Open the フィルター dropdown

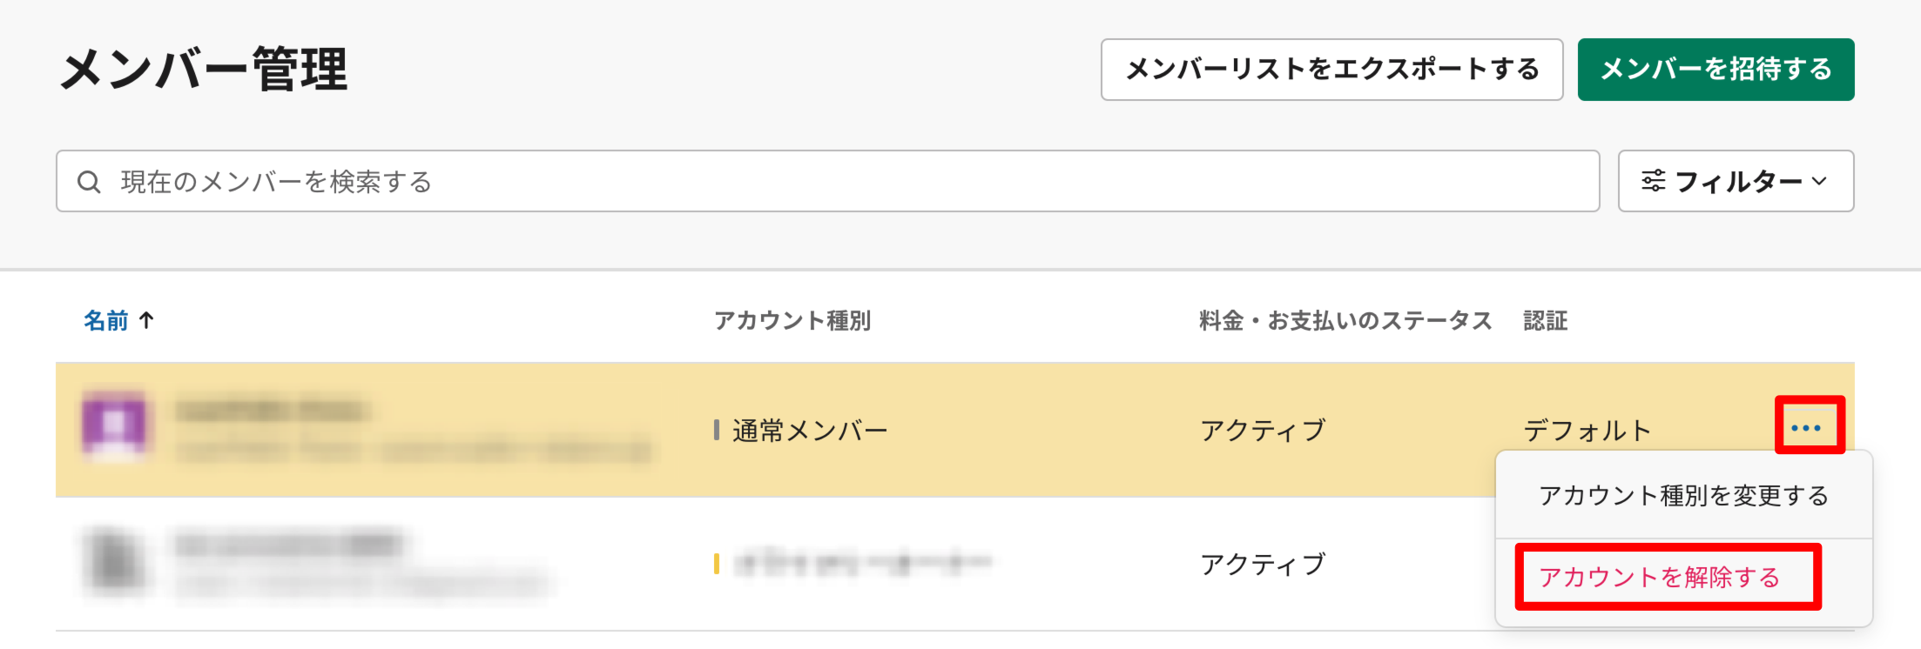1736,181
